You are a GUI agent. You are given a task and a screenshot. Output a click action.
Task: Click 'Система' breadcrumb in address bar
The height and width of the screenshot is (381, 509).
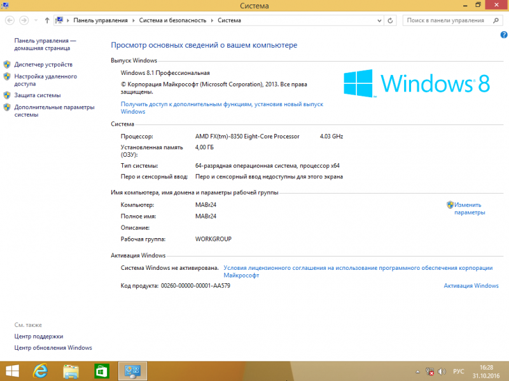coord(229,20)
